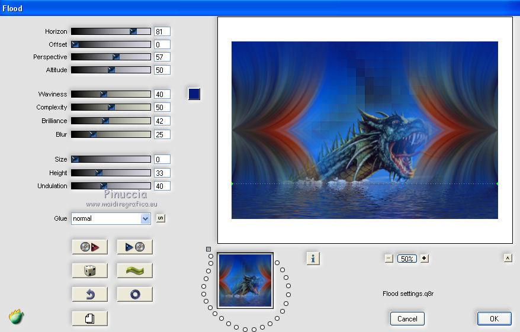Click the large dragon preview image

point(364,130)
